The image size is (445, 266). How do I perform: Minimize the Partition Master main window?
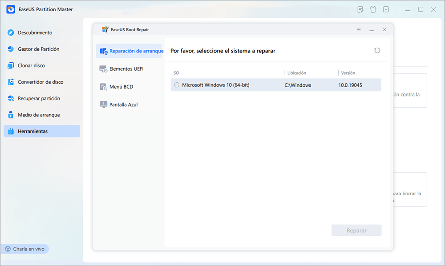pyautogui.click(x=408, y=9)
